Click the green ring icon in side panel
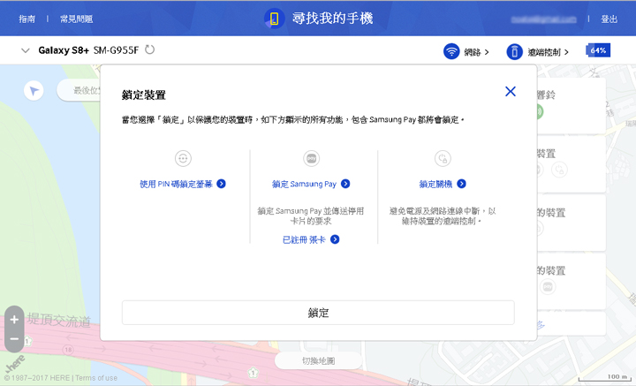This screenshot has height=386, width=636. (540, 111)
